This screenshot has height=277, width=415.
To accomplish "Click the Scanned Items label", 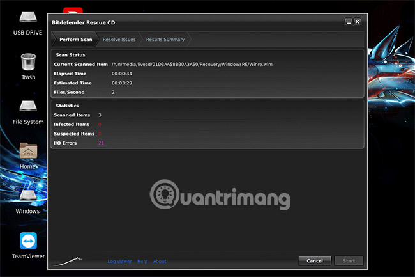I will pos(72,115).
